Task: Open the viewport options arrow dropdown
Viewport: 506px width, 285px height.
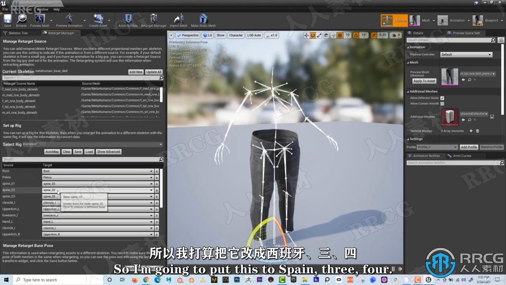Action: click(x=171, y=35)
